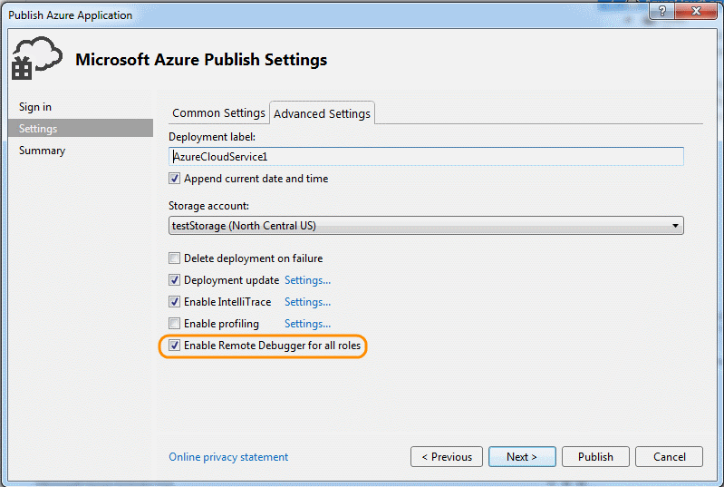Select the Advanced Settings tab
724x487 pixels.
(x=322, y=113)
